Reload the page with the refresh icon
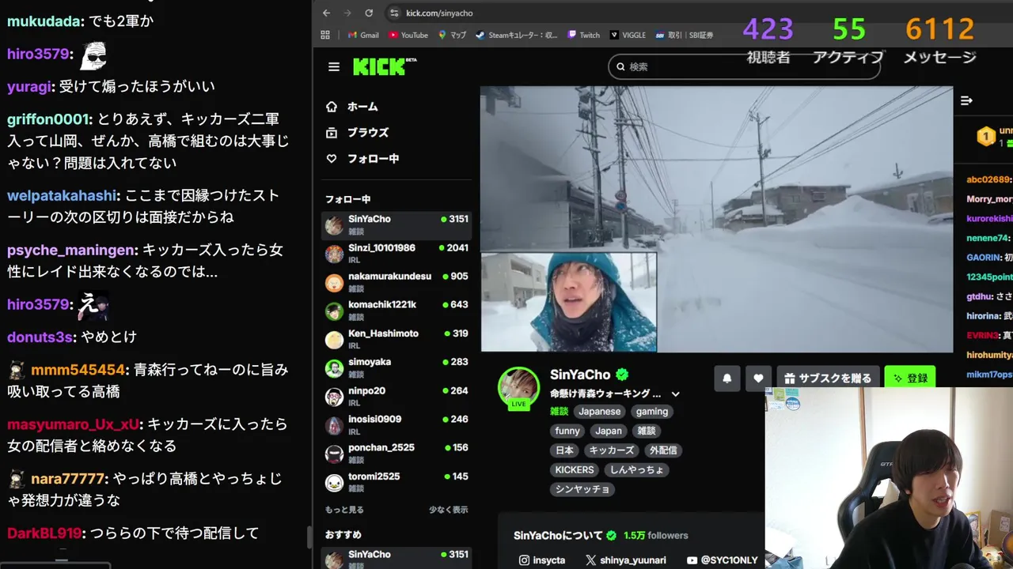The width and height of the screenshot is (1013, 569). pos(369,13)
